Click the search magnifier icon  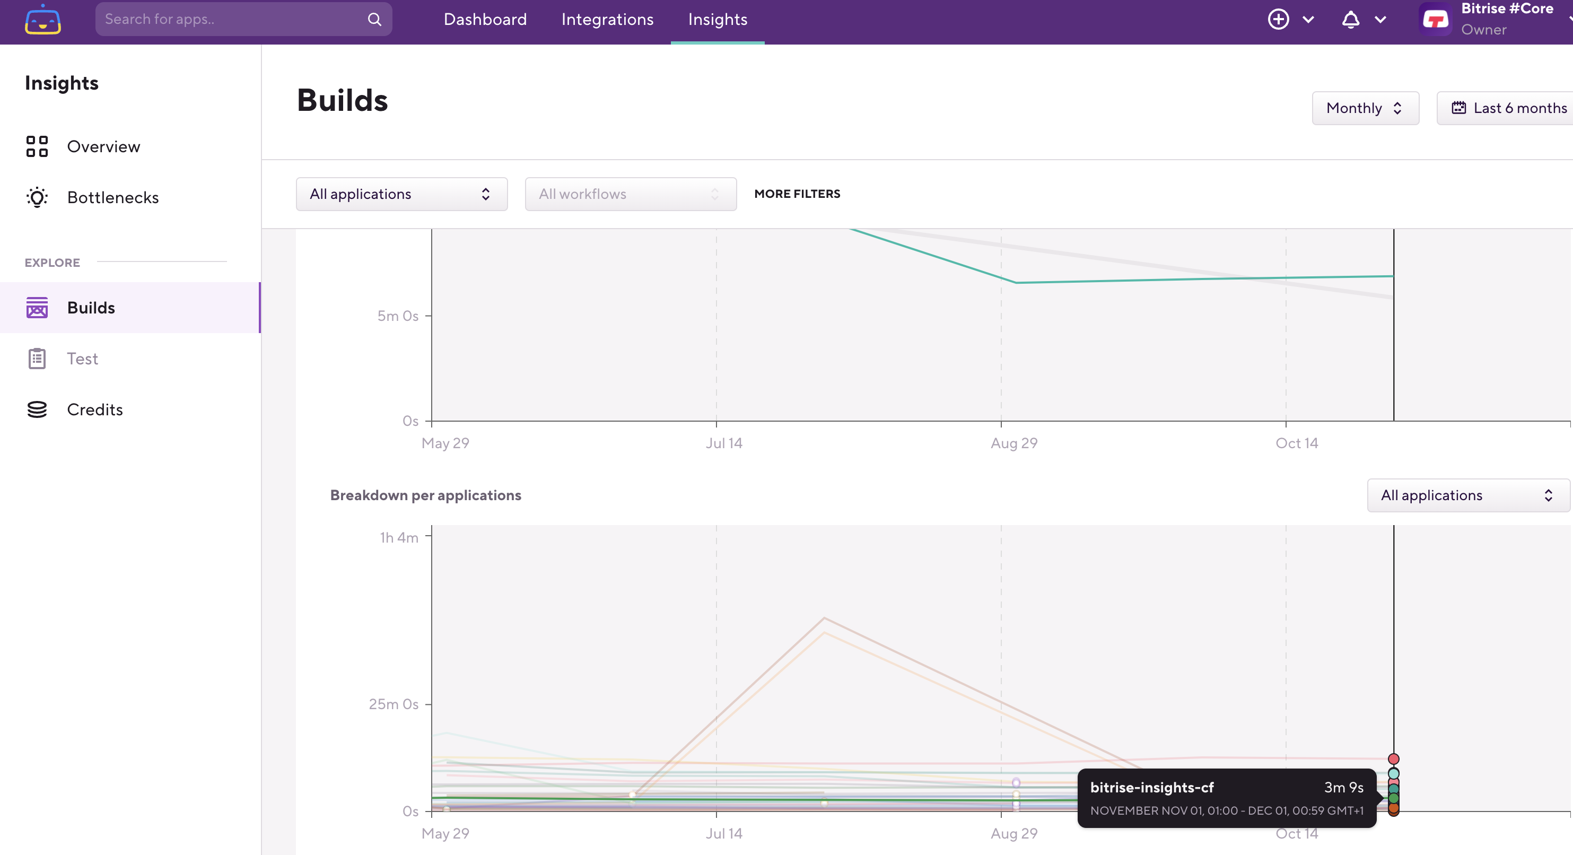375,19
